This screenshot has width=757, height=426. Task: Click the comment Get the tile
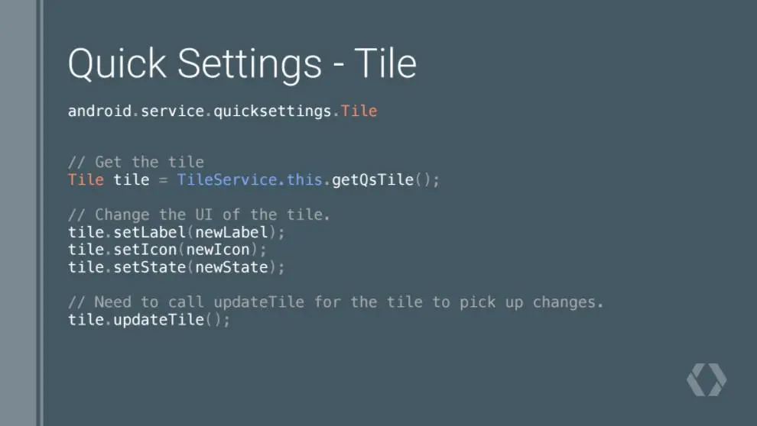click(x=135, y=162)
